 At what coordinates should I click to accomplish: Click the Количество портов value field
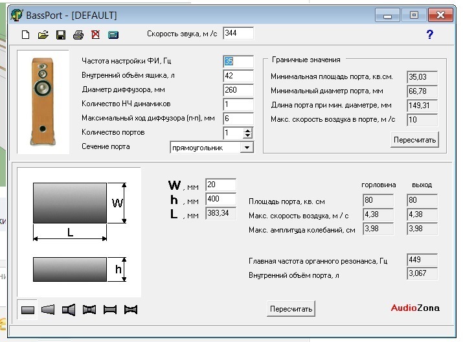pyautogui.click(x=233, y=133)
